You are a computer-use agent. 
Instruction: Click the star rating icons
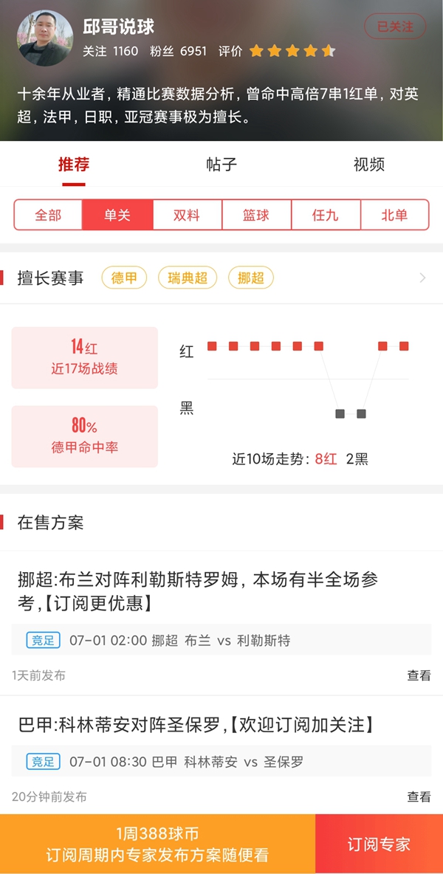[292, 51]
